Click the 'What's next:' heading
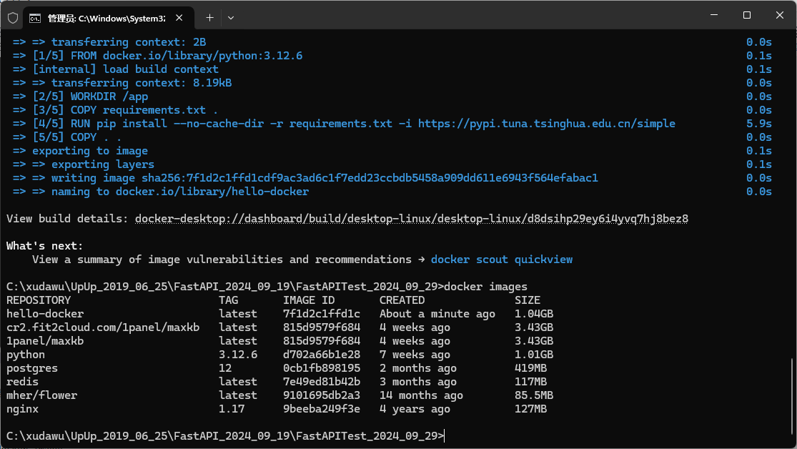Screen dimensions: 797x449 (45, 246)
